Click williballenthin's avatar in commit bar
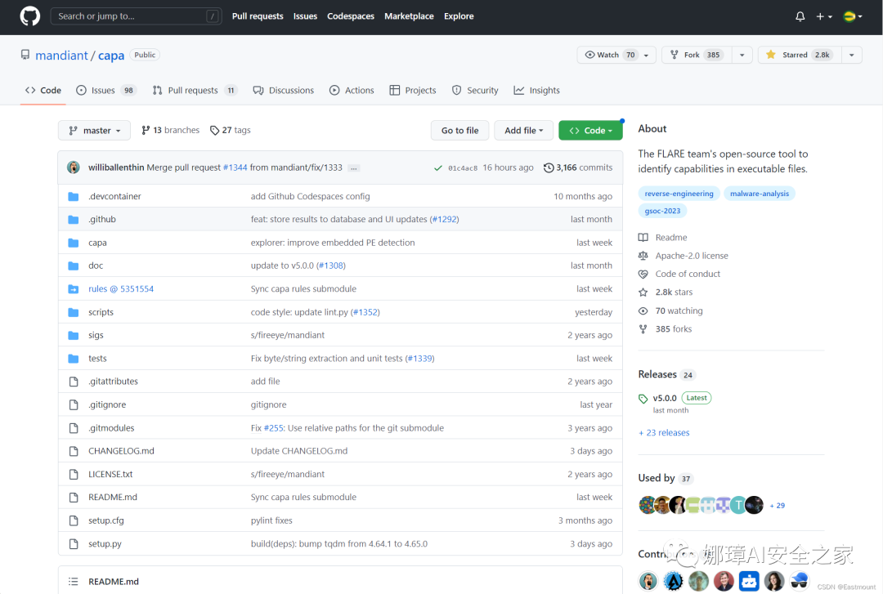 [x=74, y=167]
